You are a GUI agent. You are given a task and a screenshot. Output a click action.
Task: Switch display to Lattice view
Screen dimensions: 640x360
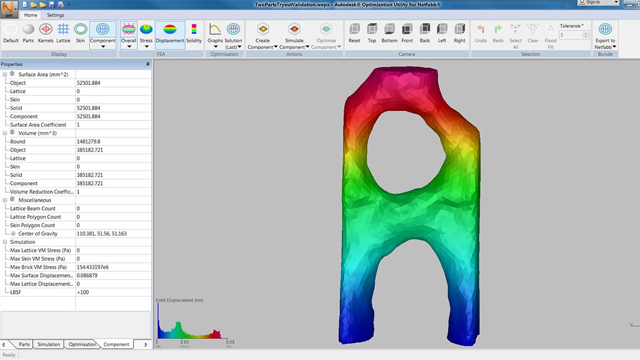63,33
